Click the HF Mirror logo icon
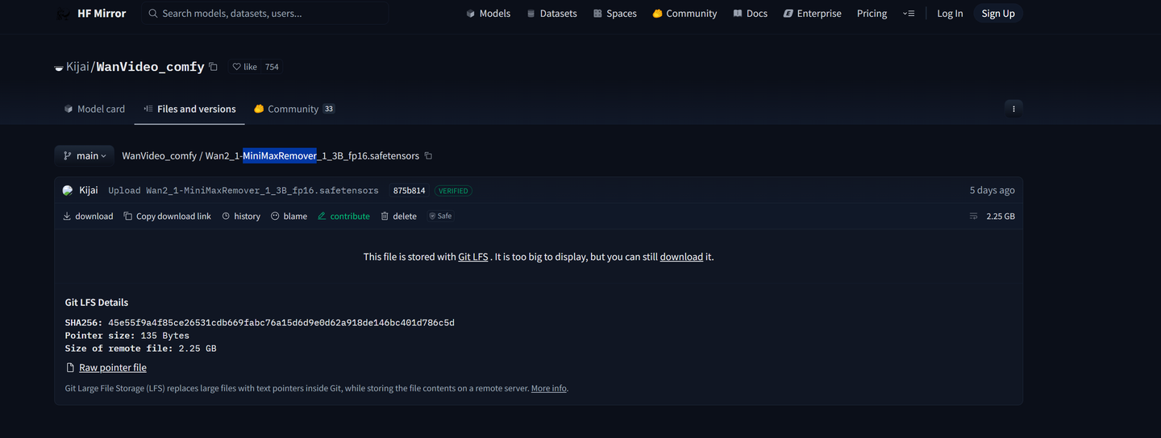 63,14
